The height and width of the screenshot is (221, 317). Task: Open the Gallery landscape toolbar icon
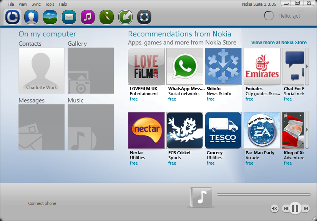tap(50, 17)
